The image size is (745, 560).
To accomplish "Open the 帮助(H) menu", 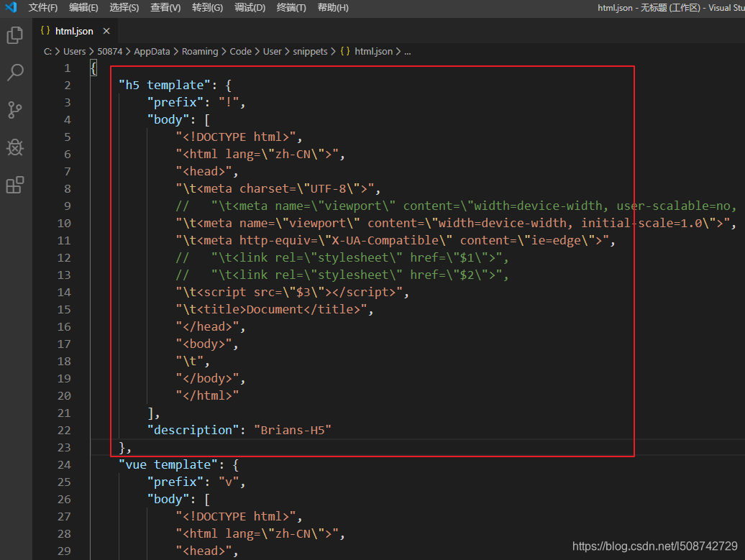I will click(x=332, y=8).
